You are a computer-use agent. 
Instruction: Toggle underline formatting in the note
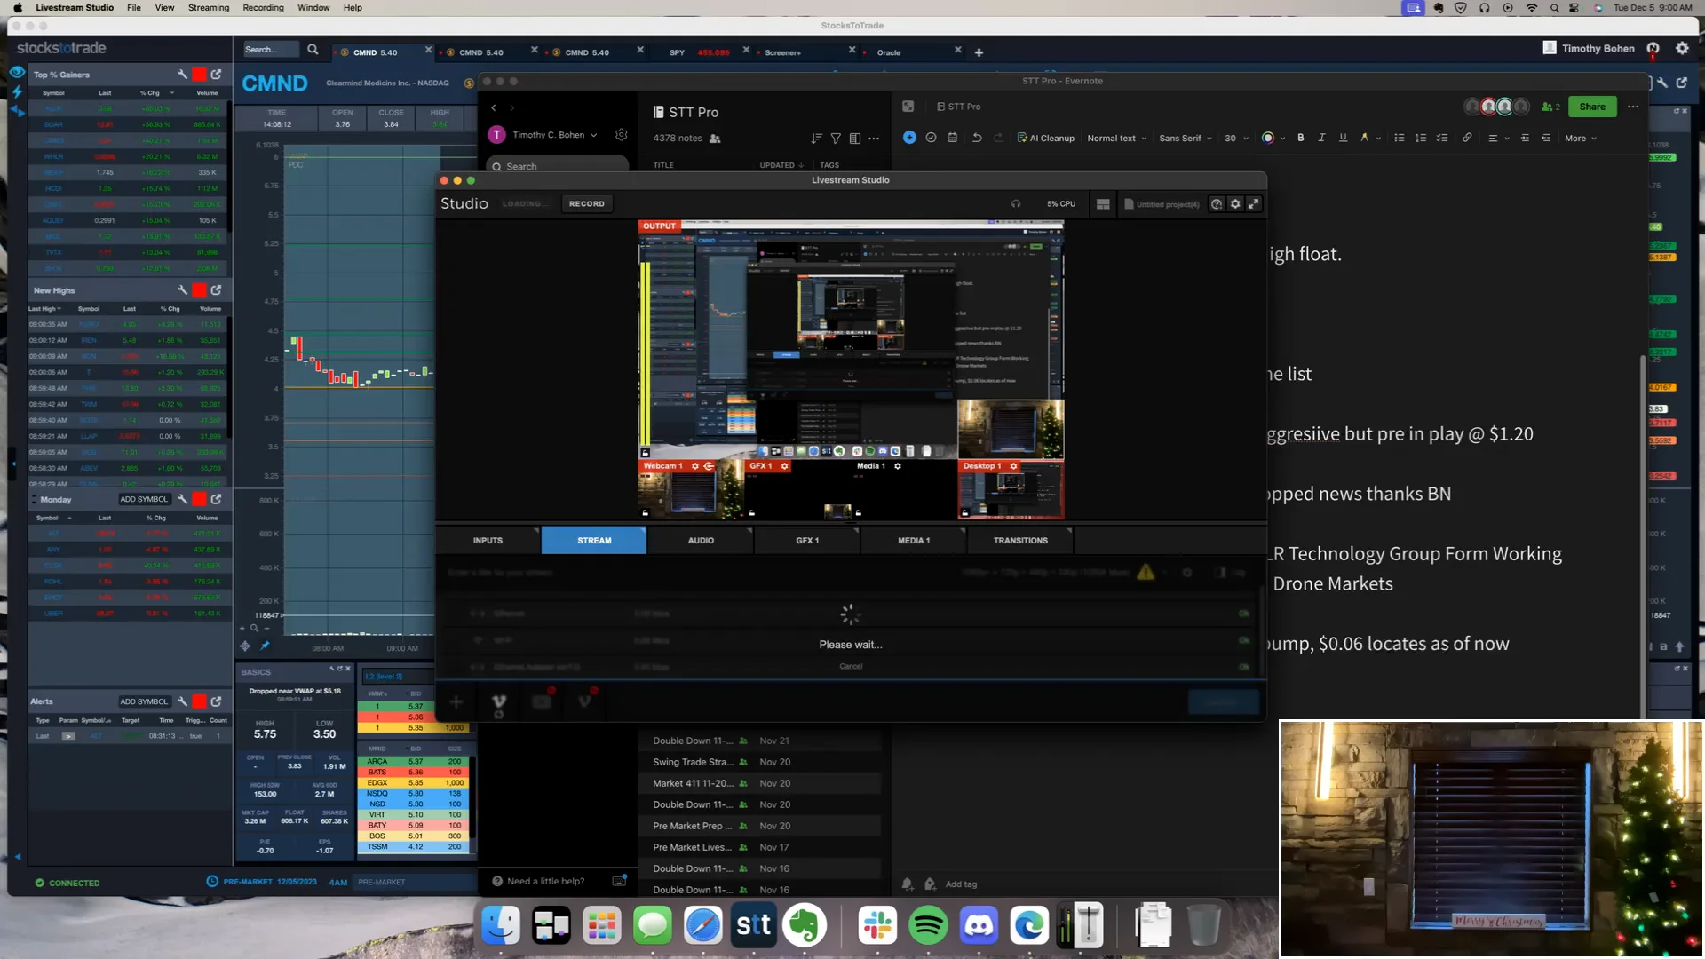pos(1343,138)
